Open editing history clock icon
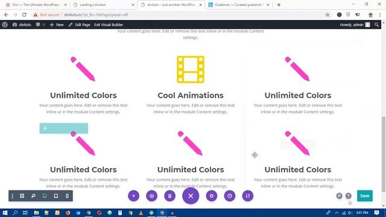Screen dimensions: 386x217 coord(230,196)
